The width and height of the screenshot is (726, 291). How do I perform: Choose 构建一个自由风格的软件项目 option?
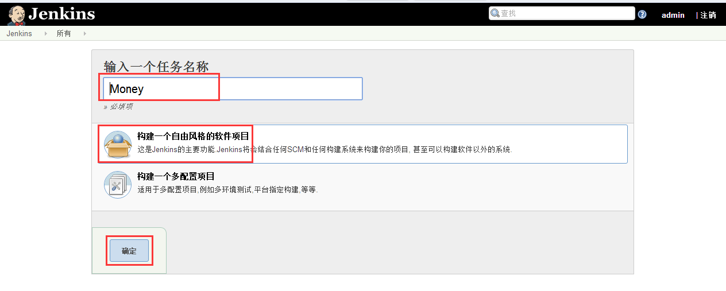point(193,137)
